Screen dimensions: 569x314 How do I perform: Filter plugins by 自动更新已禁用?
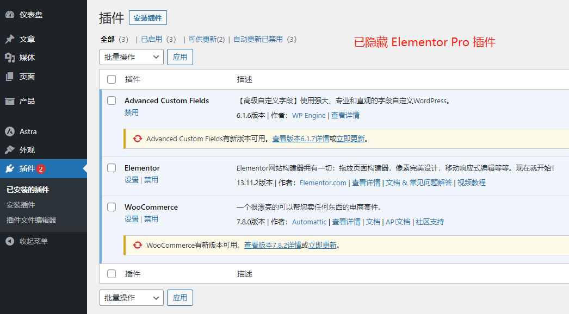click(x=258, y=39)
